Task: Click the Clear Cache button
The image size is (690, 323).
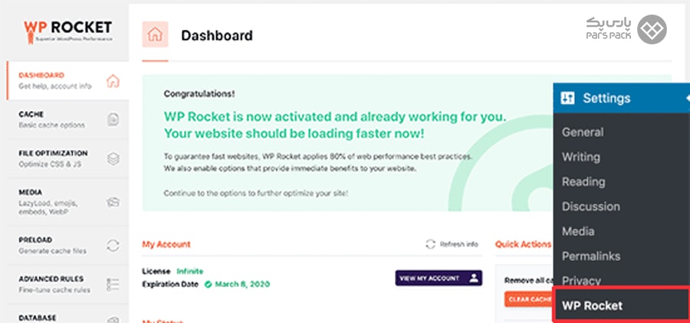Action: pos(528,299)
